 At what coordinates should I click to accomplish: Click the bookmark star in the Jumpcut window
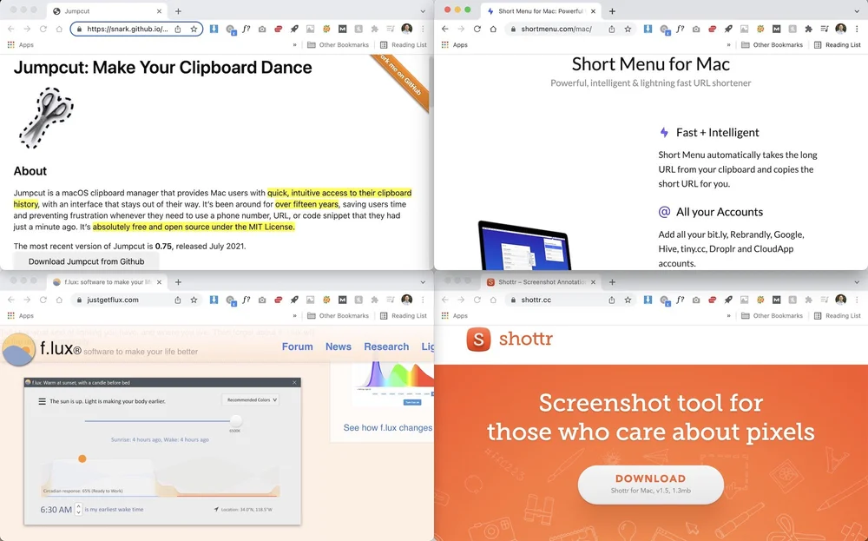pyautogui.click(x=194, y=29)
